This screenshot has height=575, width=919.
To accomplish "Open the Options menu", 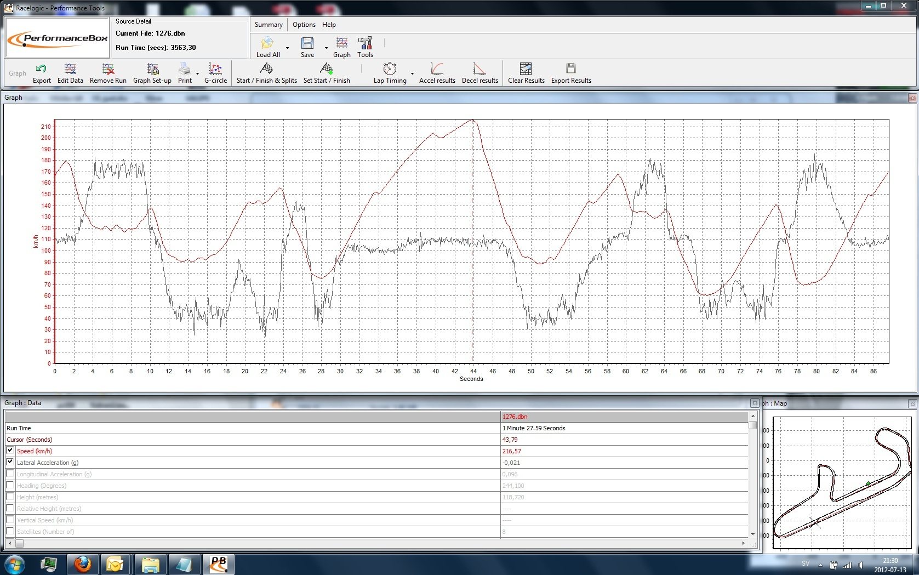I will pos(304,25).
